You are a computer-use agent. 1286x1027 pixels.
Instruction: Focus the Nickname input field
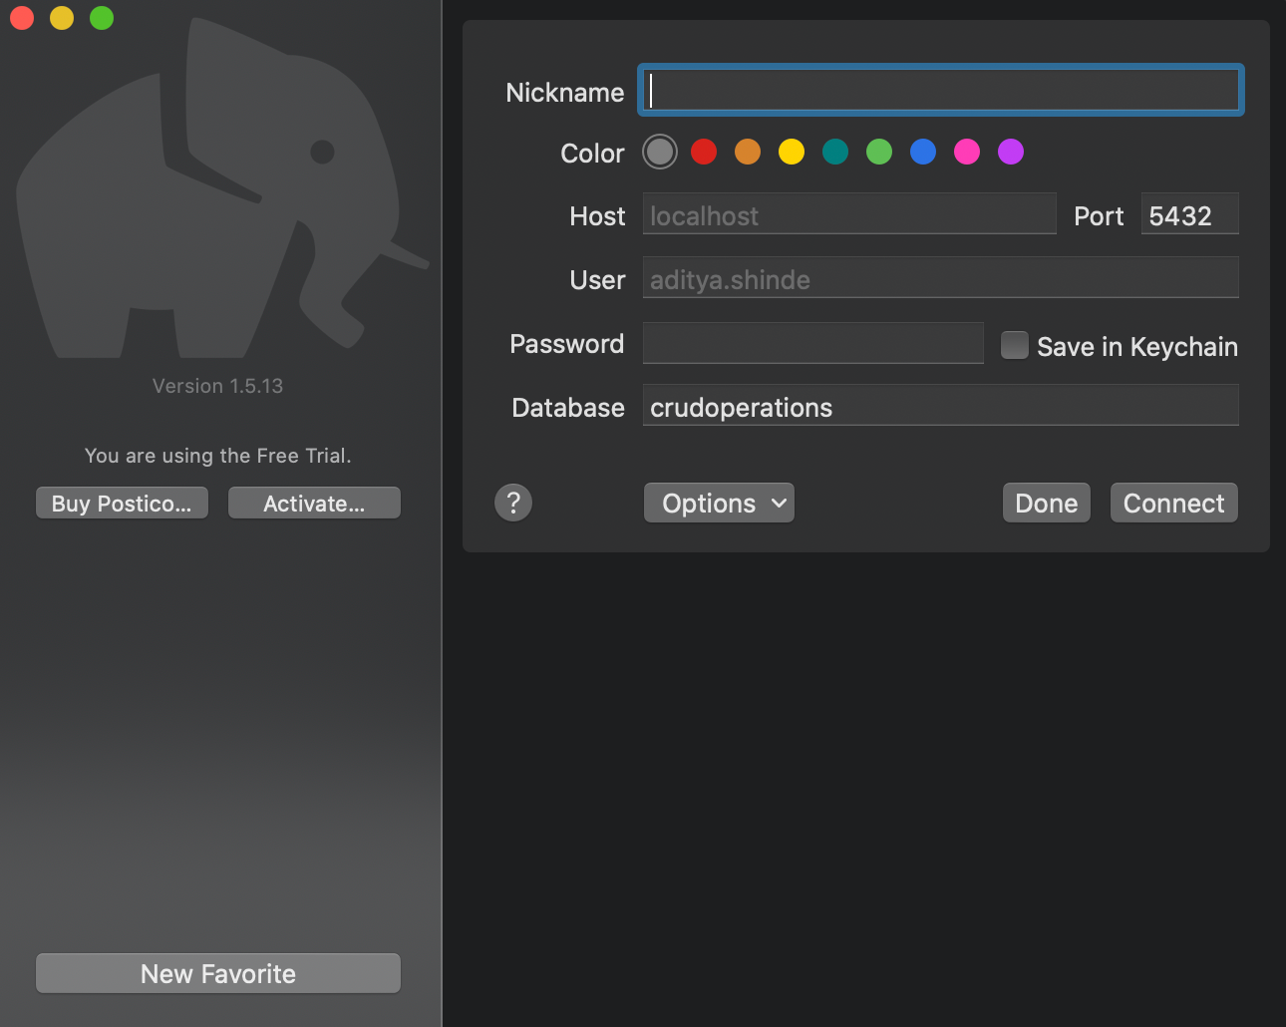click(x=941, y=90)
